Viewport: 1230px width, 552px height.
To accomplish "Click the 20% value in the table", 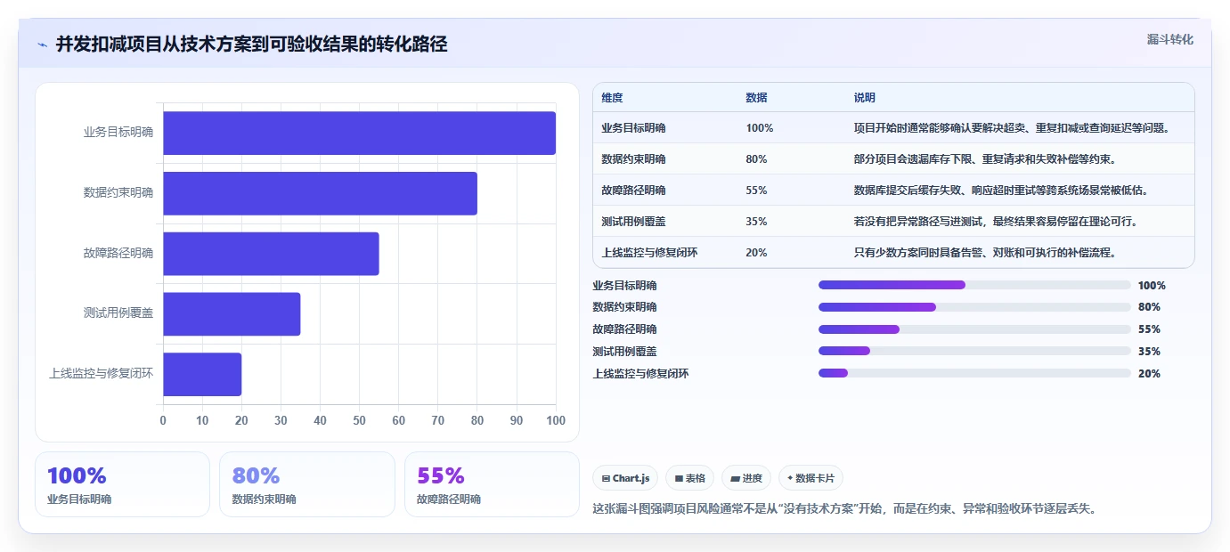I will [x=756, y=253].
